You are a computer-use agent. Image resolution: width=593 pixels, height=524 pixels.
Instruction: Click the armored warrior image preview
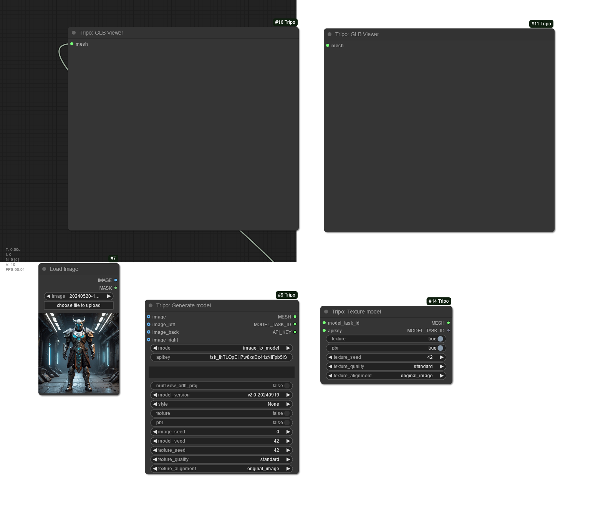tap(79, 353)
